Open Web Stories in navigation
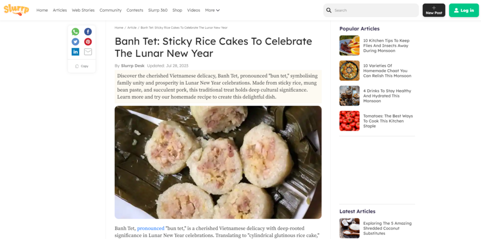Viewport: 481px width, 239px height. click(83, 10)
